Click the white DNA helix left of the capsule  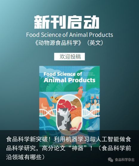(x=48, y=113)
